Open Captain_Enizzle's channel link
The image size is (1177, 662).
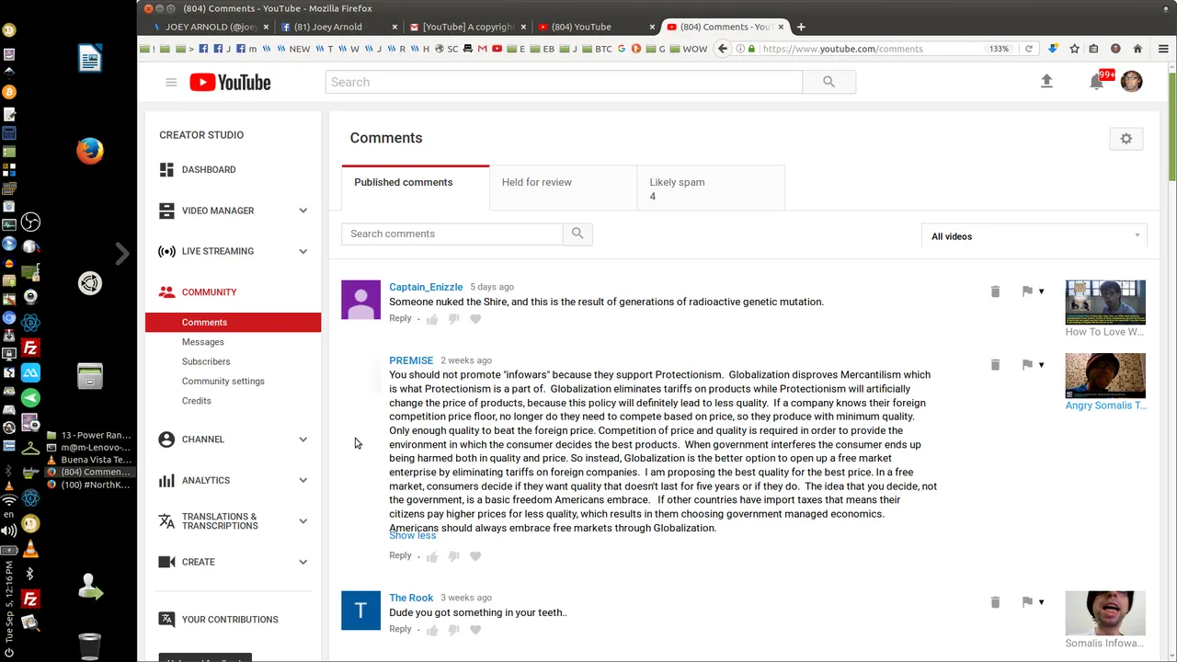tap(426, 287)
